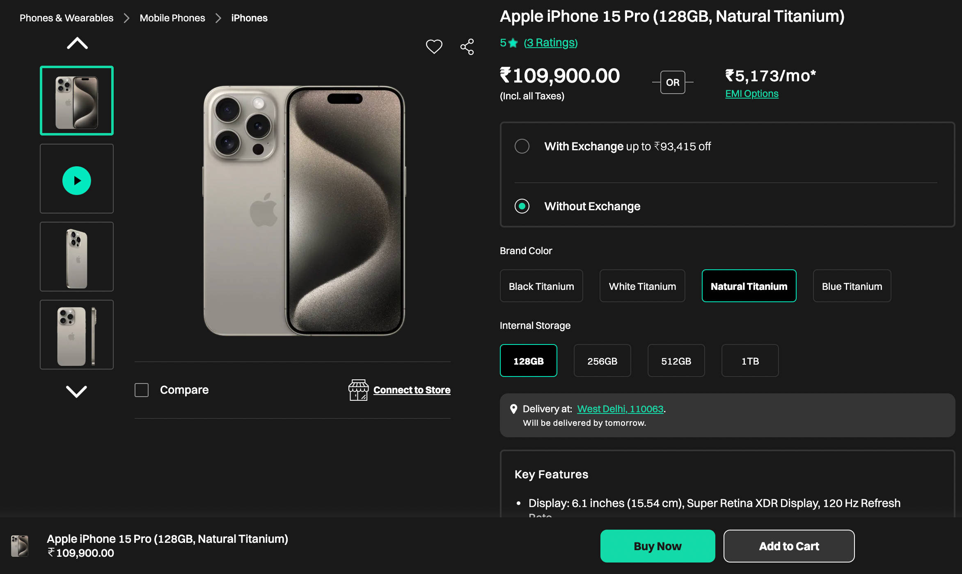Viewport: 962px width, 574px height.
Task: View the side-profile phone thumbnail
Action: 77,335
